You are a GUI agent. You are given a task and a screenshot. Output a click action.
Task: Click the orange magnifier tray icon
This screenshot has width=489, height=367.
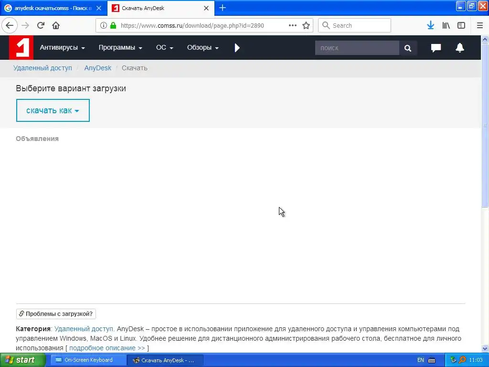coord(462,360)
